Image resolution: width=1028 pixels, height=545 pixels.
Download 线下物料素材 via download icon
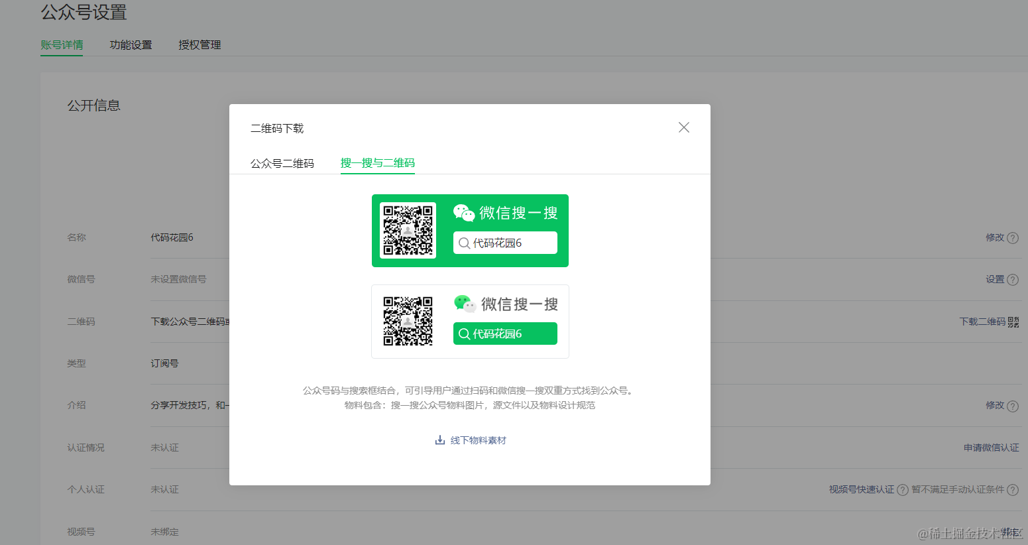[x=440, y=440]
